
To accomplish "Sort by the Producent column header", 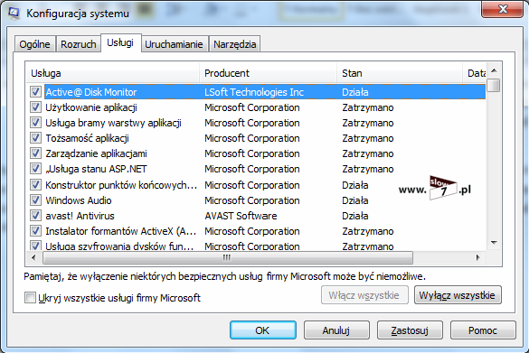I will tap(269, 73).
